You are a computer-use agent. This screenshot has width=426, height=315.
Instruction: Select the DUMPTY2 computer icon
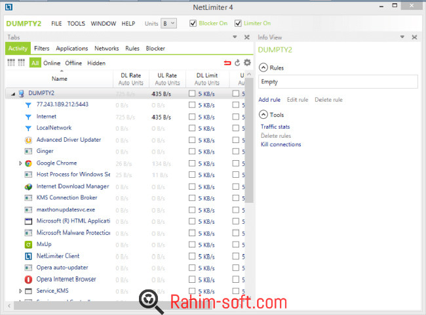click(22, 94)
